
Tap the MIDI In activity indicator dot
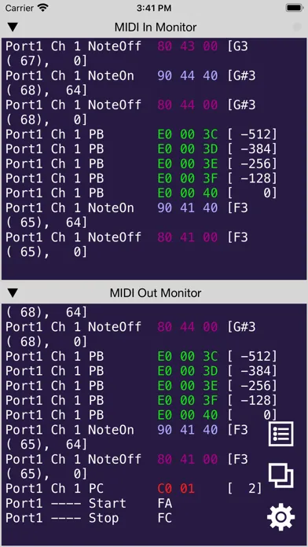tap(297, 27)
